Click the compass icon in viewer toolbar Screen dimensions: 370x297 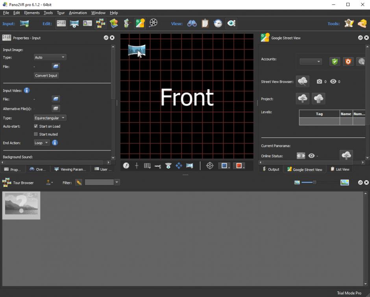(126, 165)
